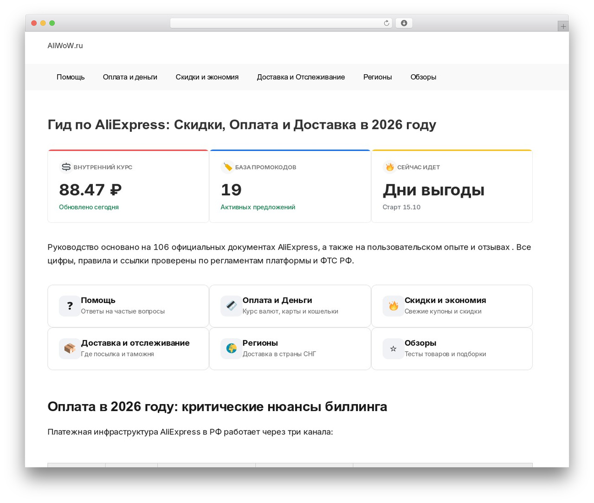Click the Где посылка и таможня subtitle
This screenshot has height=503, width=594.
coord(117,354)
